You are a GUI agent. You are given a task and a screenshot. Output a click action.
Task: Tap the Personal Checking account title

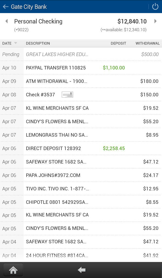point(38,21)
